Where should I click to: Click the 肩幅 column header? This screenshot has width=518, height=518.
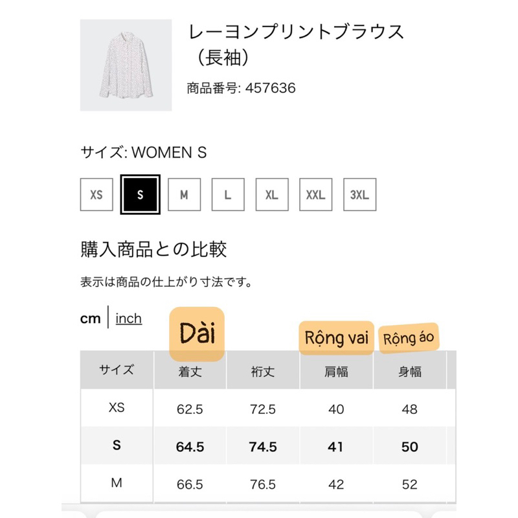pos(336,372)
